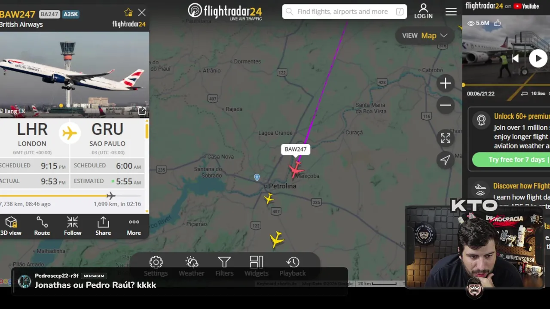550x309 pixels.
Task: Share this flight
Action: click(103, 226)
